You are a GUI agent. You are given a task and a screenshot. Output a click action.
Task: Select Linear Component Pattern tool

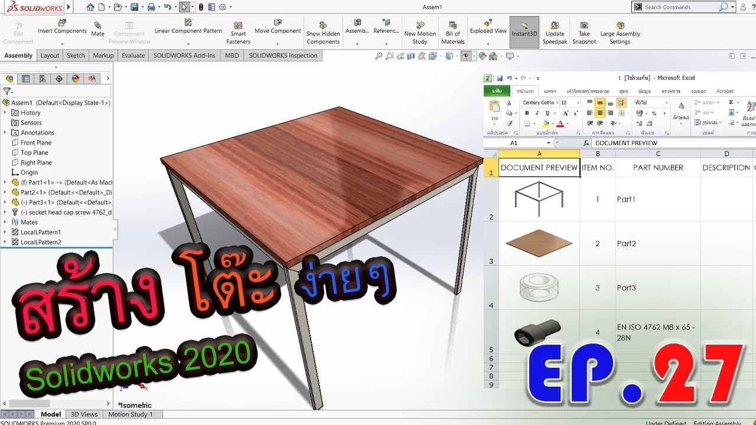[188, 27]
